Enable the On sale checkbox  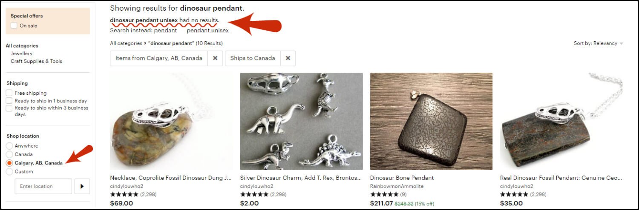coord(14,26)
